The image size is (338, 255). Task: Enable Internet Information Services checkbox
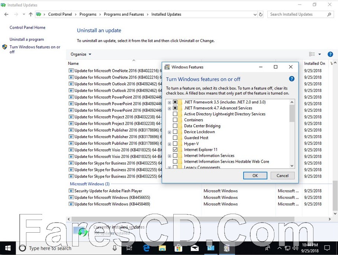point(175,155)
